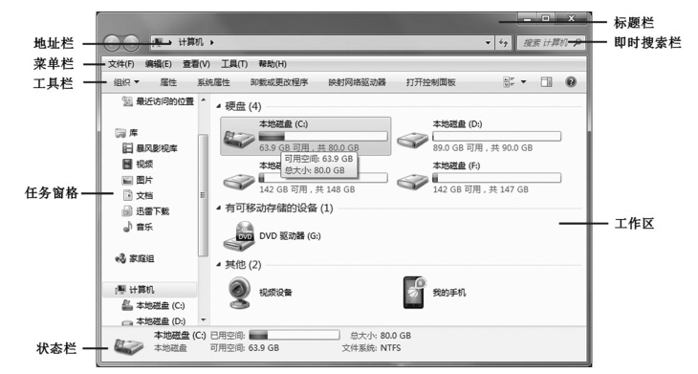The width and height of the screenshot is (698, 374).
Task: Open the 图片 library in the sidebar
Action: 138,180
